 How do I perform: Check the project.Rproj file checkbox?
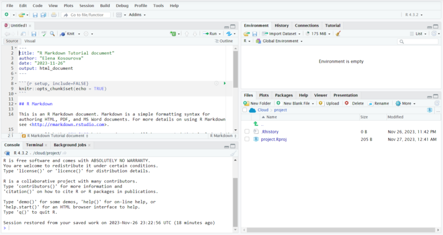(247, 139)
